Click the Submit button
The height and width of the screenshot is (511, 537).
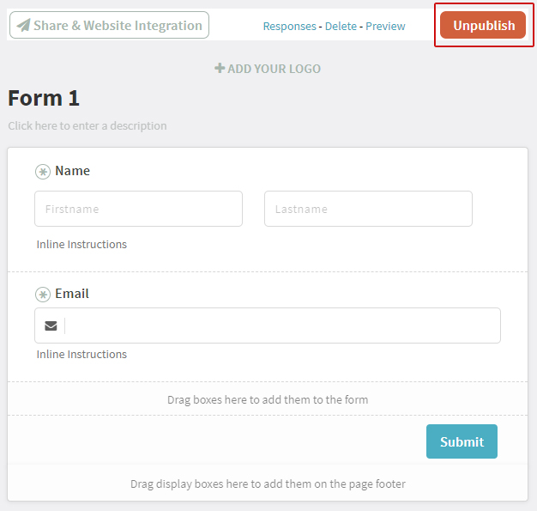point(462,441)
